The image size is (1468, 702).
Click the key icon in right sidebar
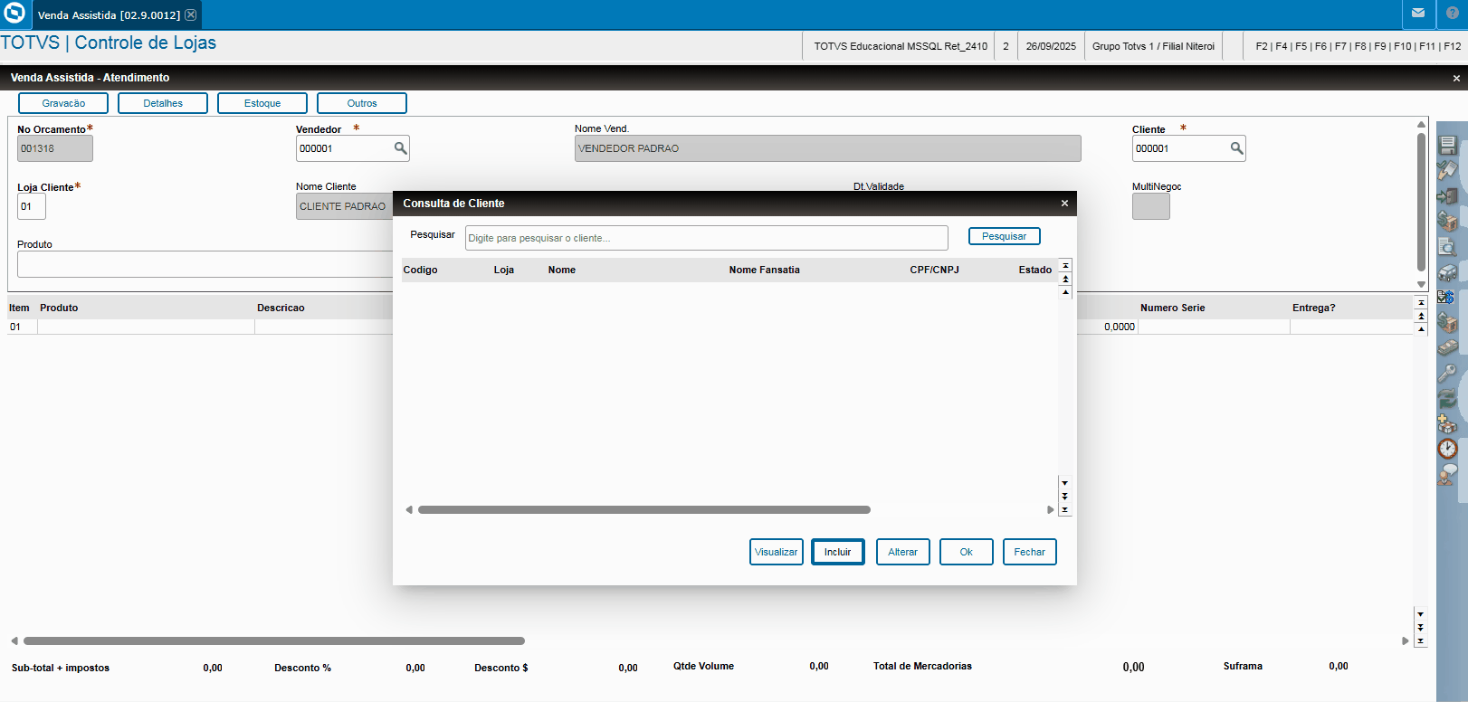coord(1448,373)
